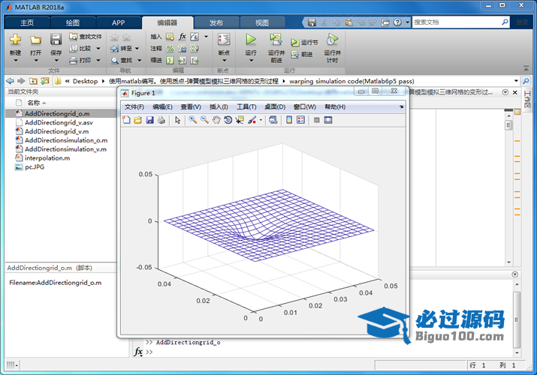Viewport: 537px width, 375px height.
Task: Click the 运行并计时 (Run and Time) icon
Action: tap(332, 39)
